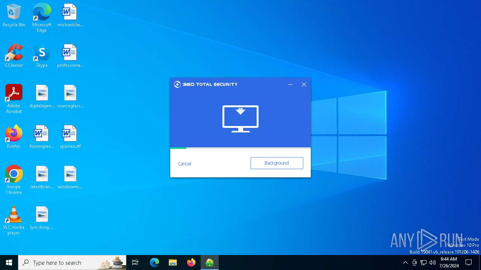The height and width of the screenshot is (270, 481).
Task: Select the VLC media player desktop shortcut
Action: coord(14,220)
